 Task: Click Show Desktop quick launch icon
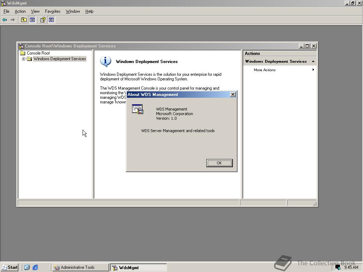[27, 267]
